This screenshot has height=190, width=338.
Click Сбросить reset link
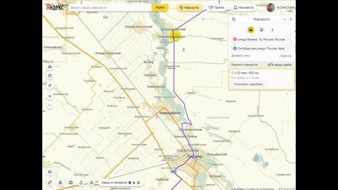[286, 56]
